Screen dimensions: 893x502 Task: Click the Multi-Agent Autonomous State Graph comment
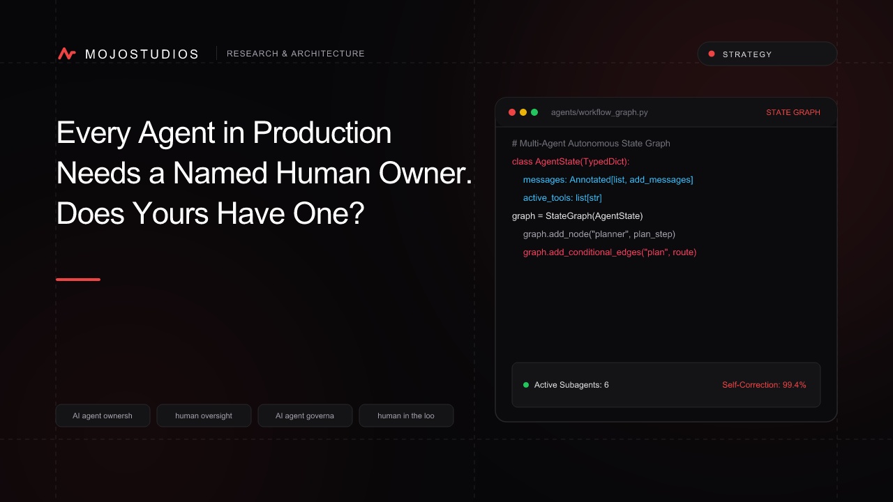591,144
